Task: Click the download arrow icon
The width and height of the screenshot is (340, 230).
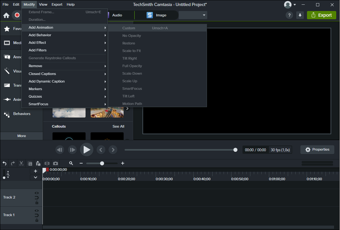Action: (x=300, y=15)
